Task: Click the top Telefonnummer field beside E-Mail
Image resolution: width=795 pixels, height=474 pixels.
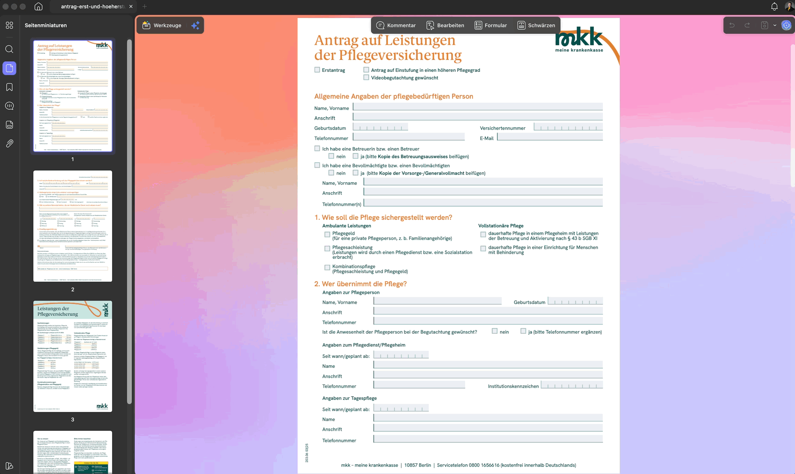Action: [409, 137]
